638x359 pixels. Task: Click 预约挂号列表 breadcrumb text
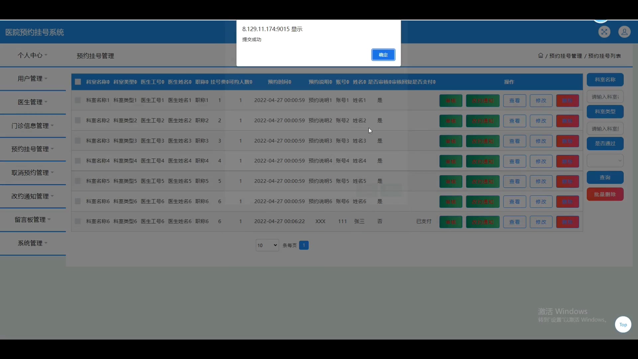coord(604,56)
